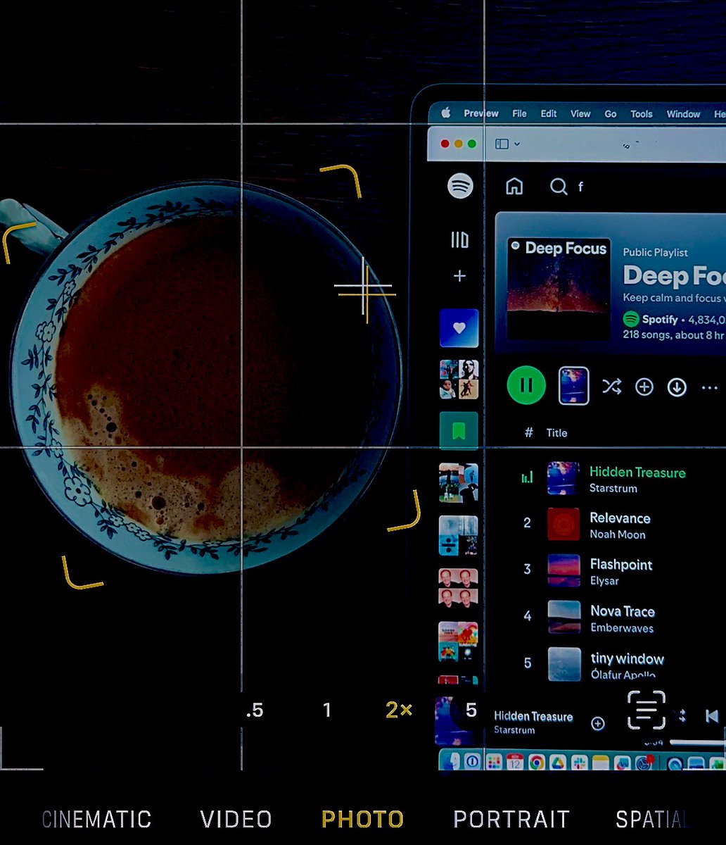Open Google Drive from the Dock
The image size is (726, 845).
[x=559, y=762]
